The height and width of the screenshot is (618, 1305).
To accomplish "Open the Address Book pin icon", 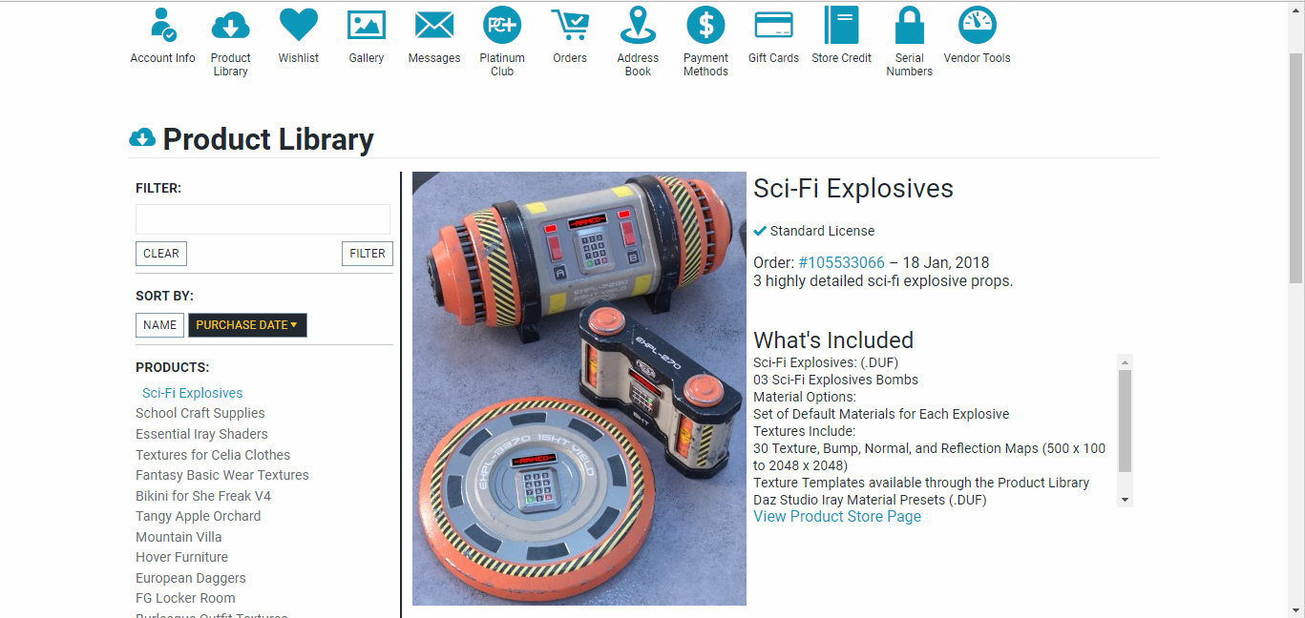I will (x=638, y=25).
